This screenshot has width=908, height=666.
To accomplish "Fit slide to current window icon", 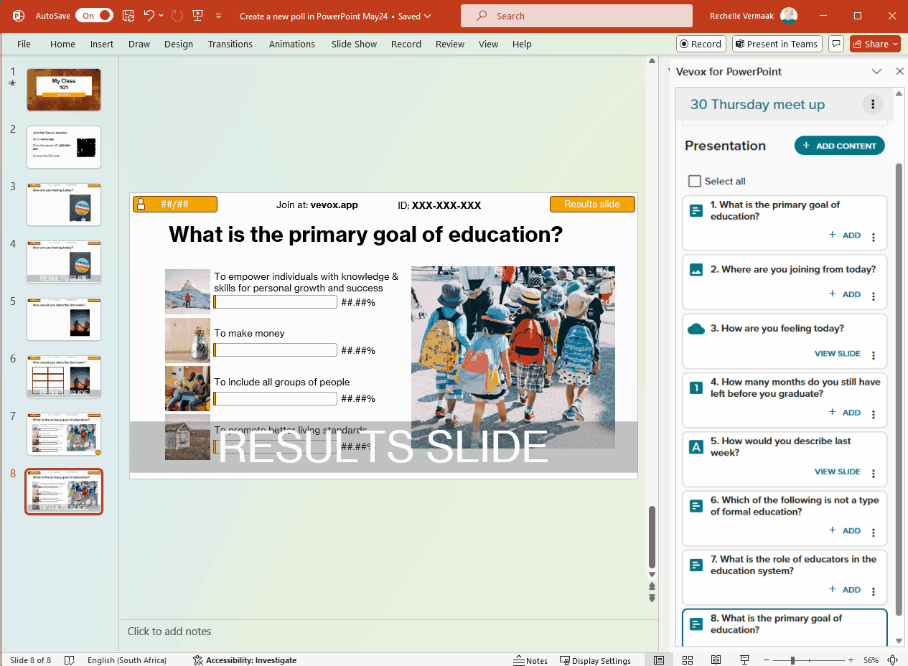I will (893, 660).
